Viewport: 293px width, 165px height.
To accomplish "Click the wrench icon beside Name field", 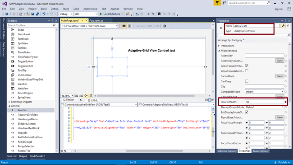I will (283, 26).
